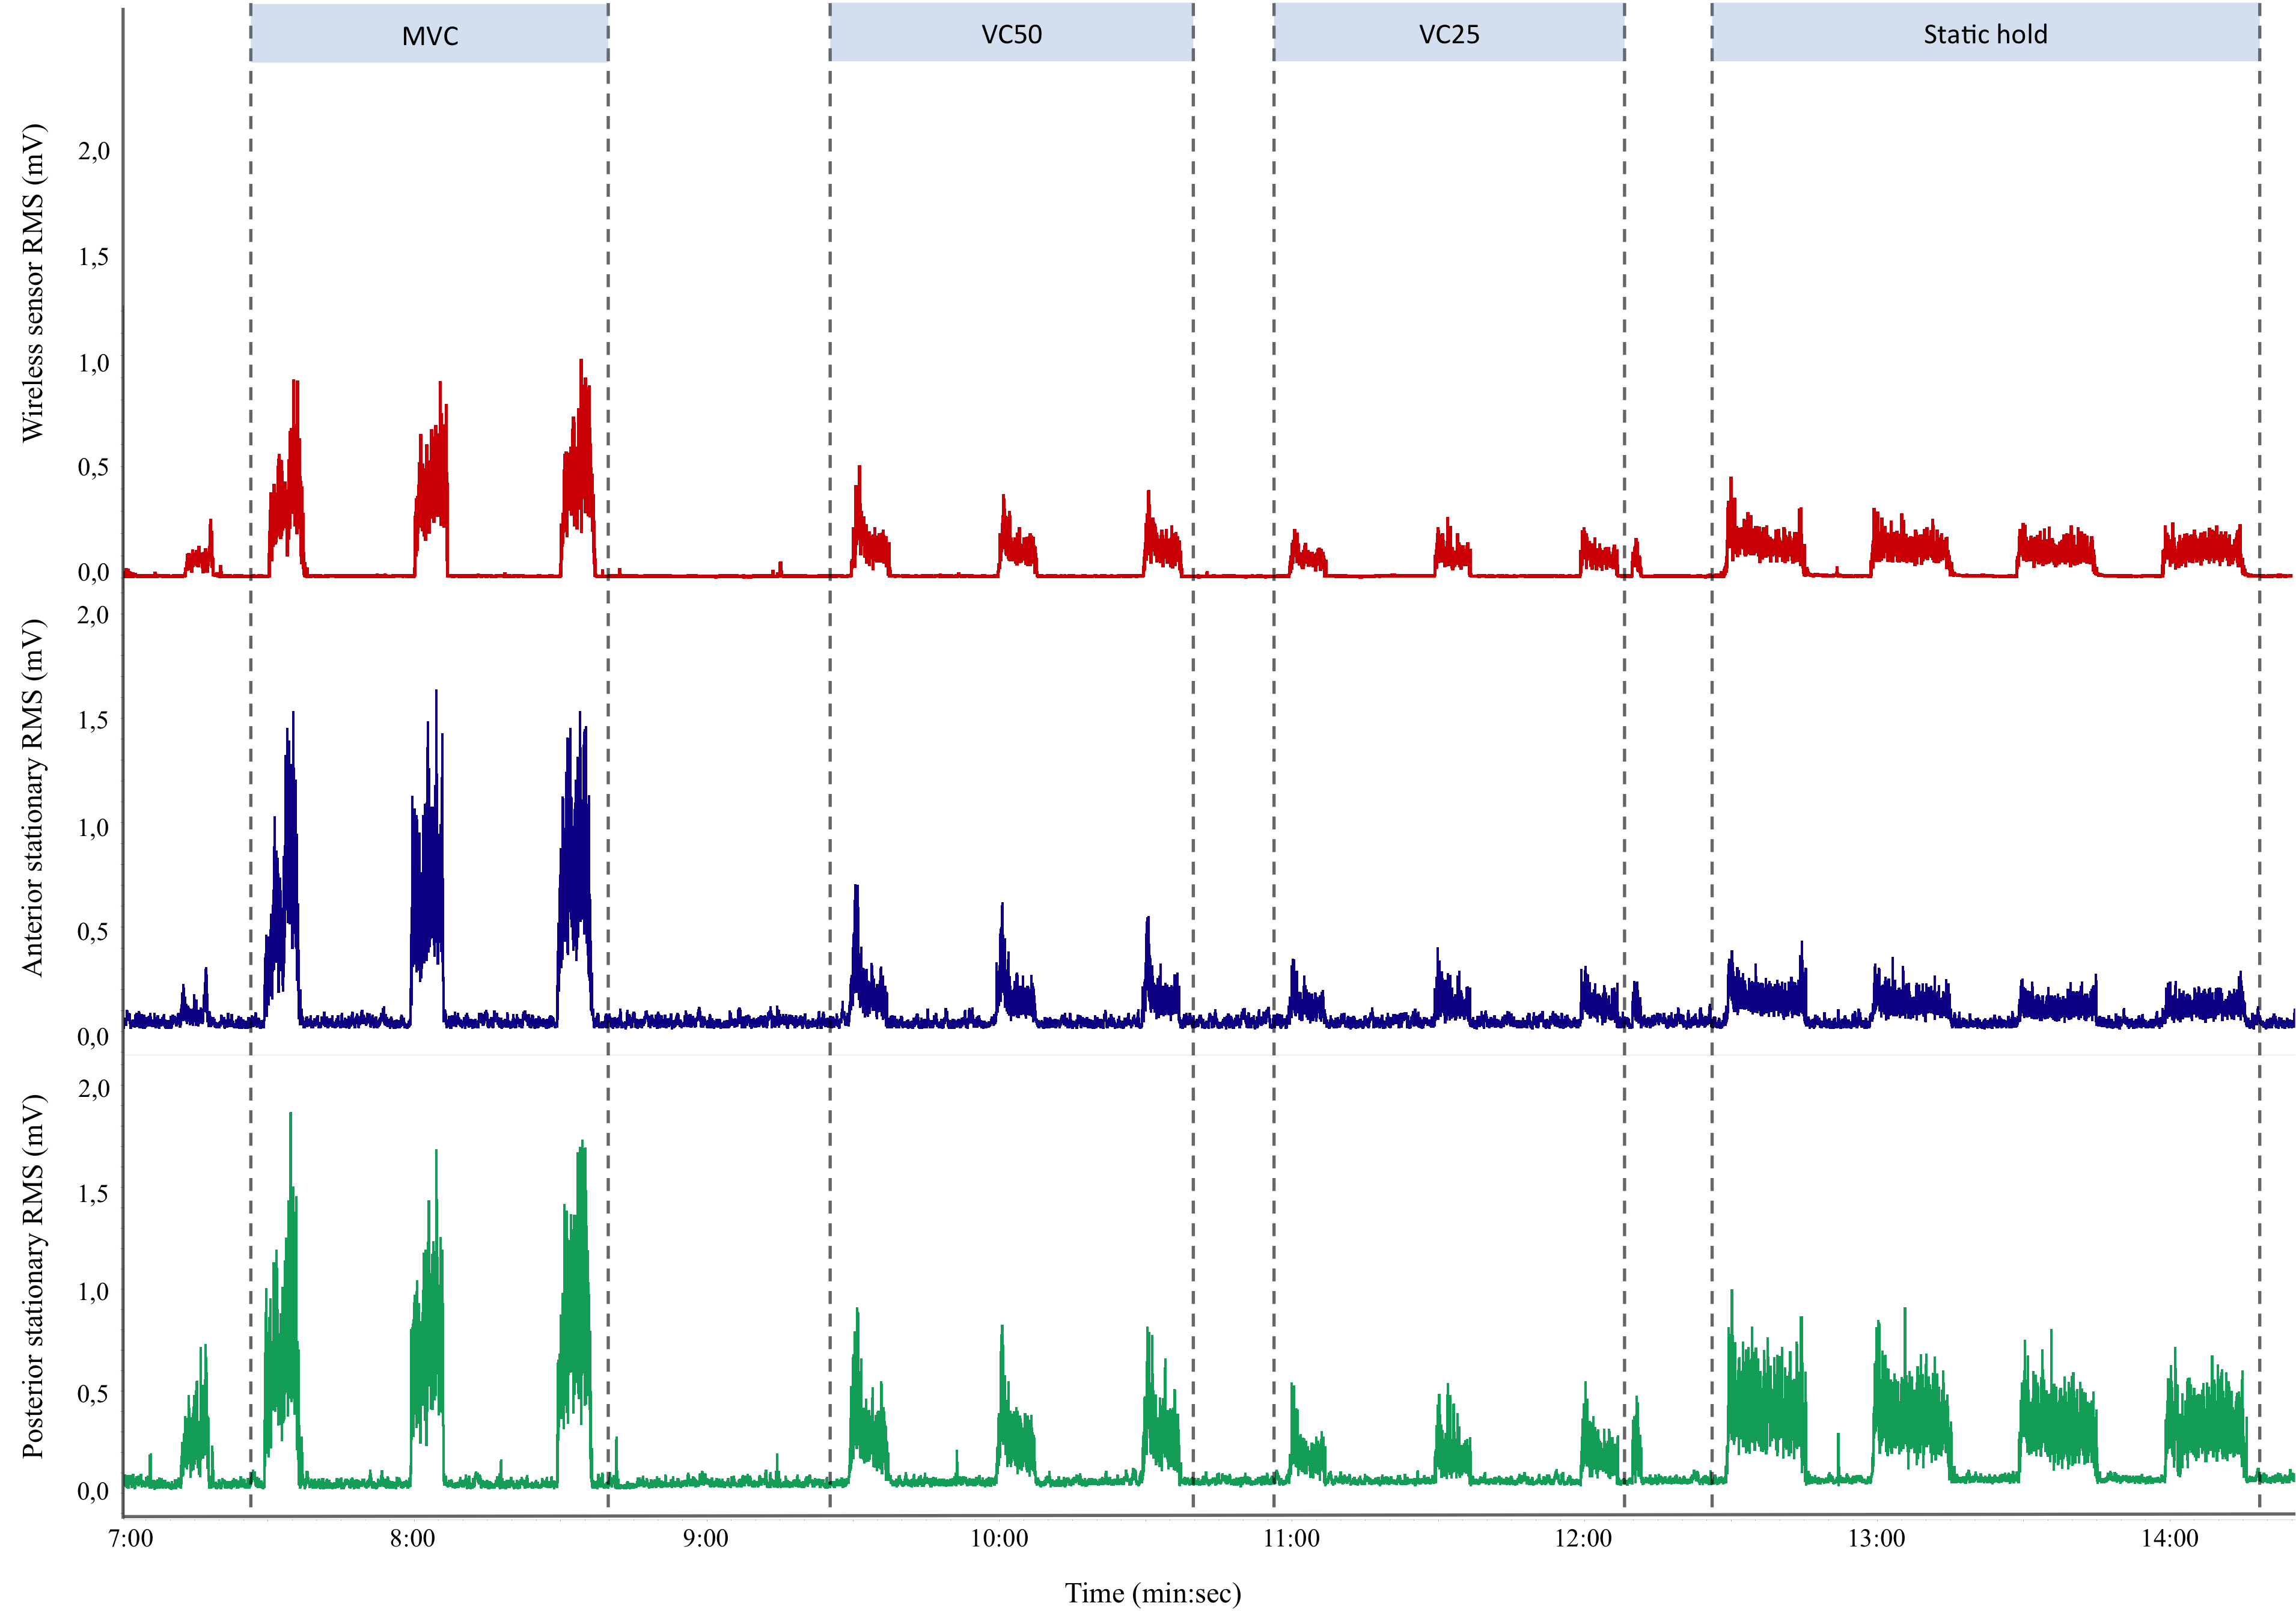Click the Time (min:sec) axis title
Viewport: 2296px width, 1621px height.
1152,1593
